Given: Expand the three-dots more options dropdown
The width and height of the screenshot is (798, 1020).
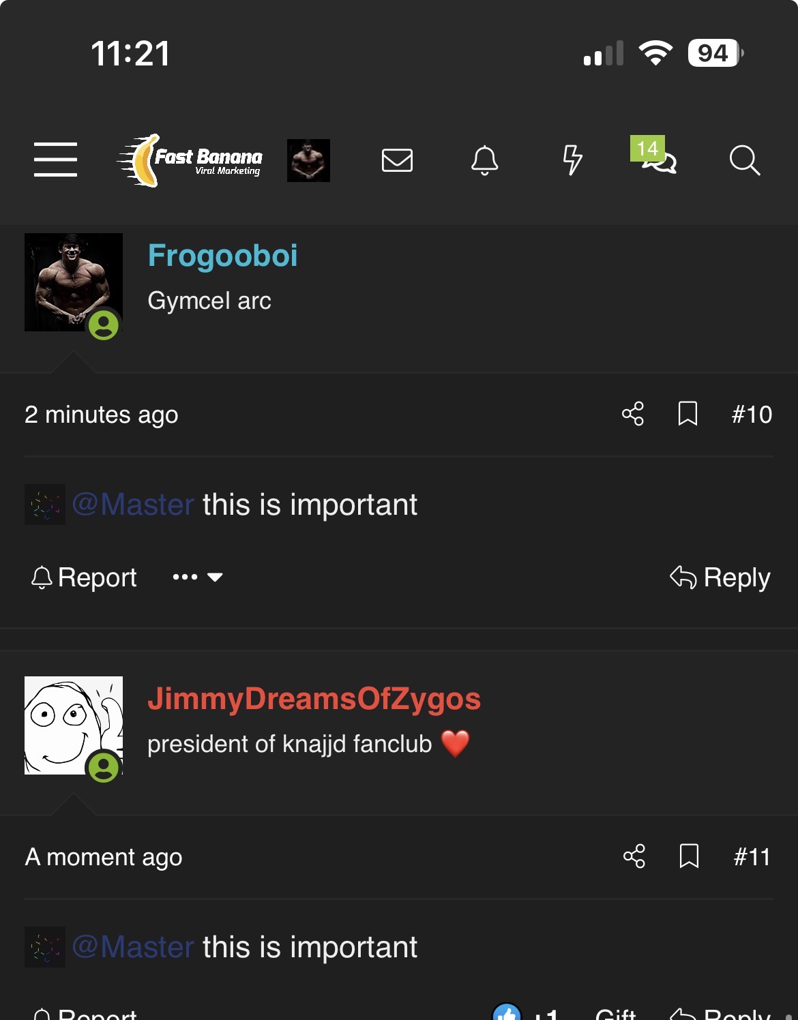Looking at the screenshot, I should click(x=198, y=577).
